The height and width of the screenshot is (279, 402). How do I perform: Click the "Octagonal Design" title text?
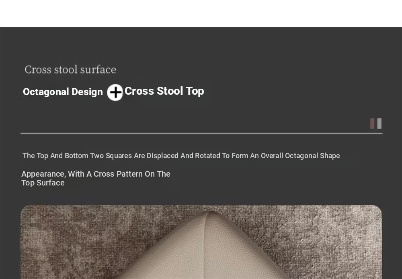click(63, 92)
